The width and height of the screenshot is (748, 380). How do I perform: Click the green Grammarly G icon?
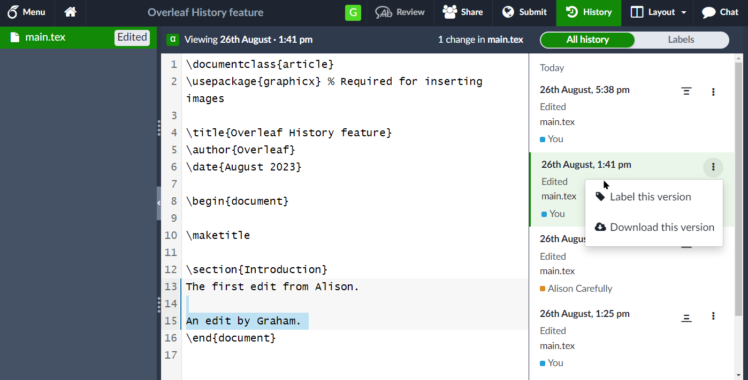[353, 12]
